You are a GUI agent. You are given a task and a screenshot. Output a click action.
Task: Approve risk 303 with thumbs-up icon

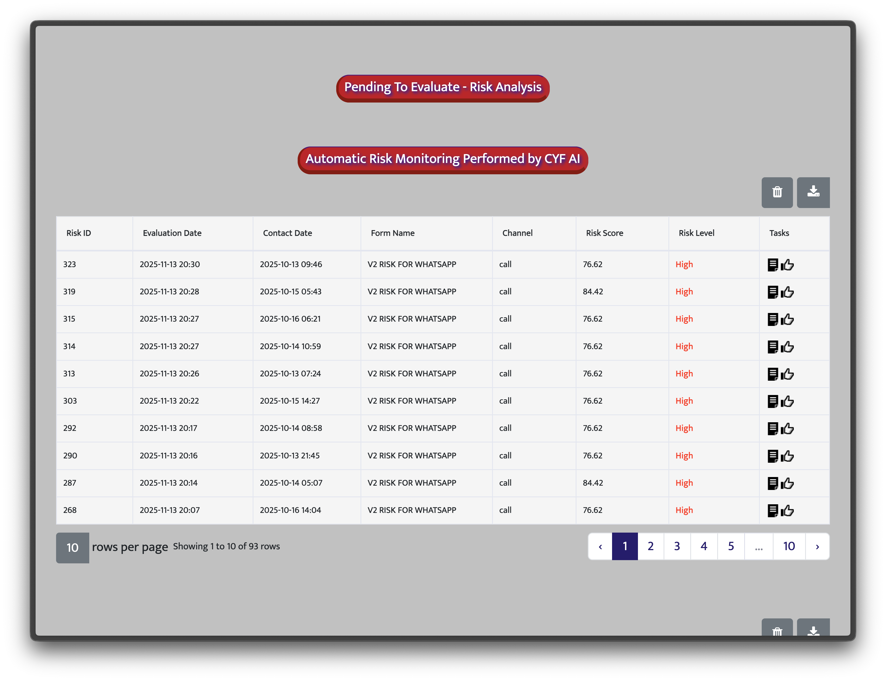[x=788, y=401]
